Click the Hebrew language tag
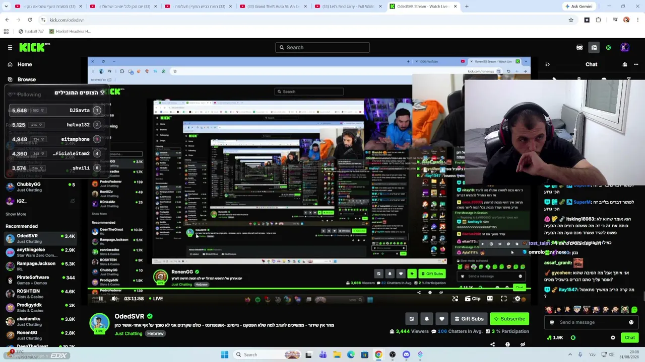 click(155, 334)
